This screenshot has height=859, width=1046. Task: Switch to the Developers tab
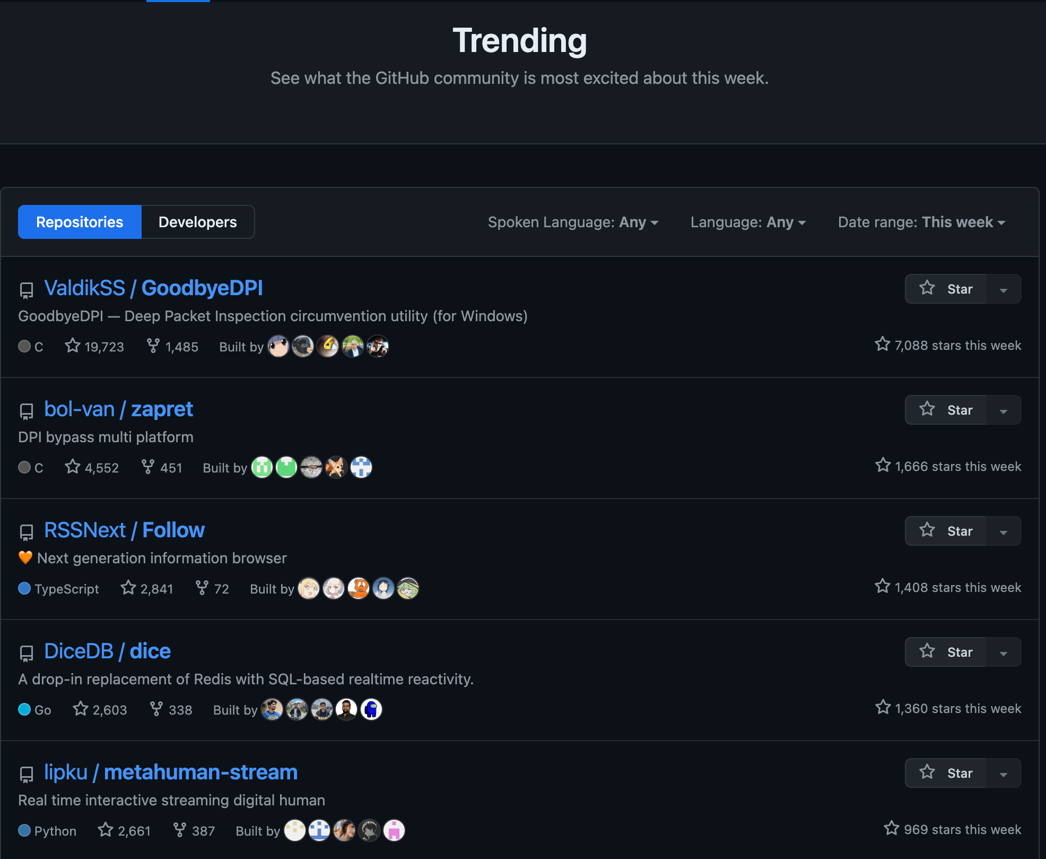pos(197,222)
